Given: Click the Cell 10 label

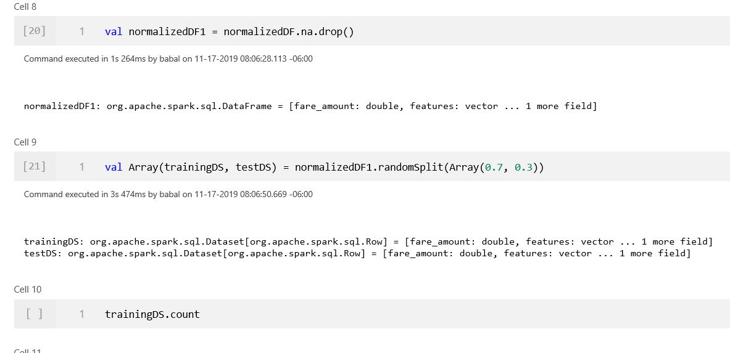Looking at the screenshot, I should pos(28,290).
